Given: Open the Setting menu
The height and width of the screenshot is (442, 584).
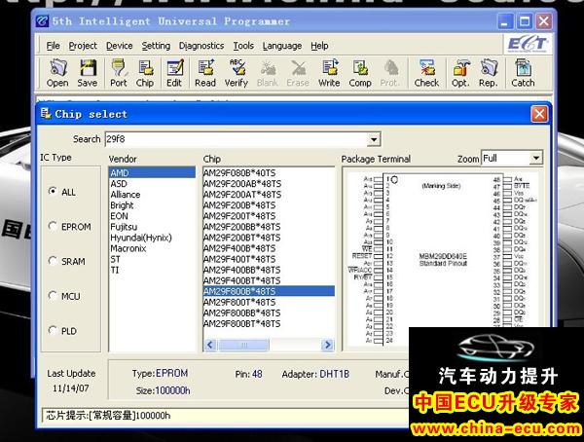Looking at the screenshot, I should pyautogui.click(x=156, y=46).
